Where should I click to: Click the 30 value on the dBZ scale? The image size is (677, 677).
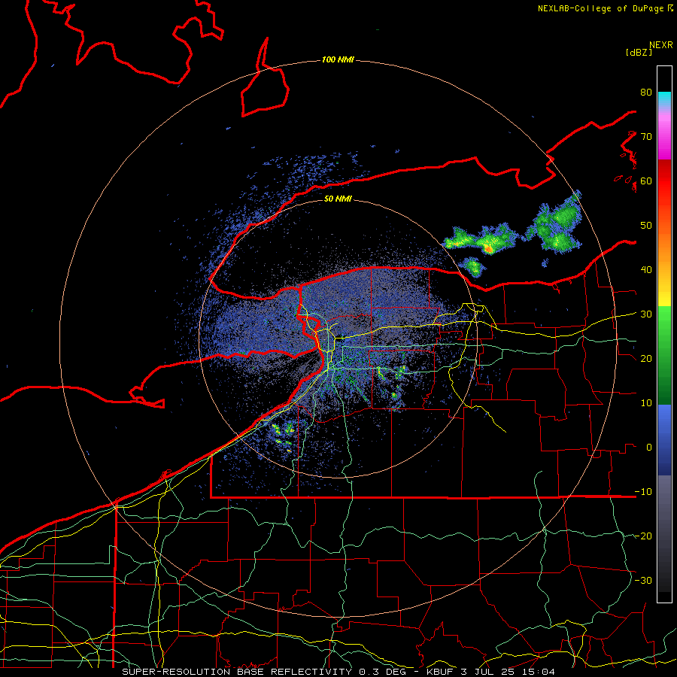click(x=646, y=314)
